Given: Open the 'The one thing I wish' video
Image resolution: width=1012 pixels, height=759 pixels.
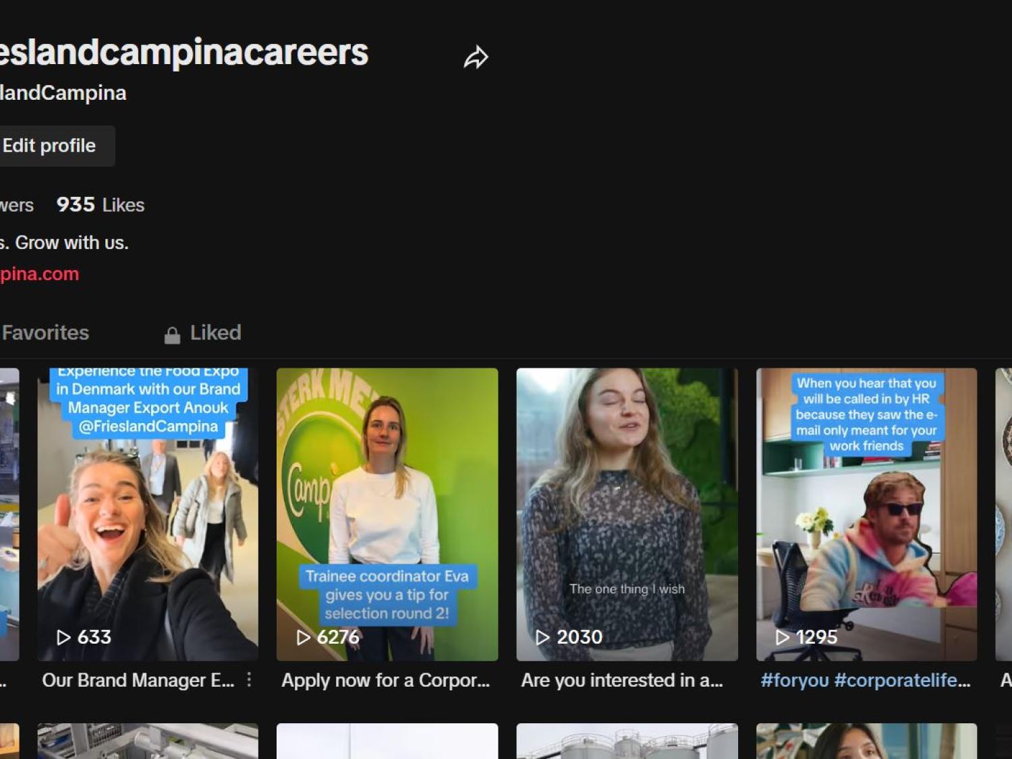Looking at the screenshot, I should (x=627, y=514).
